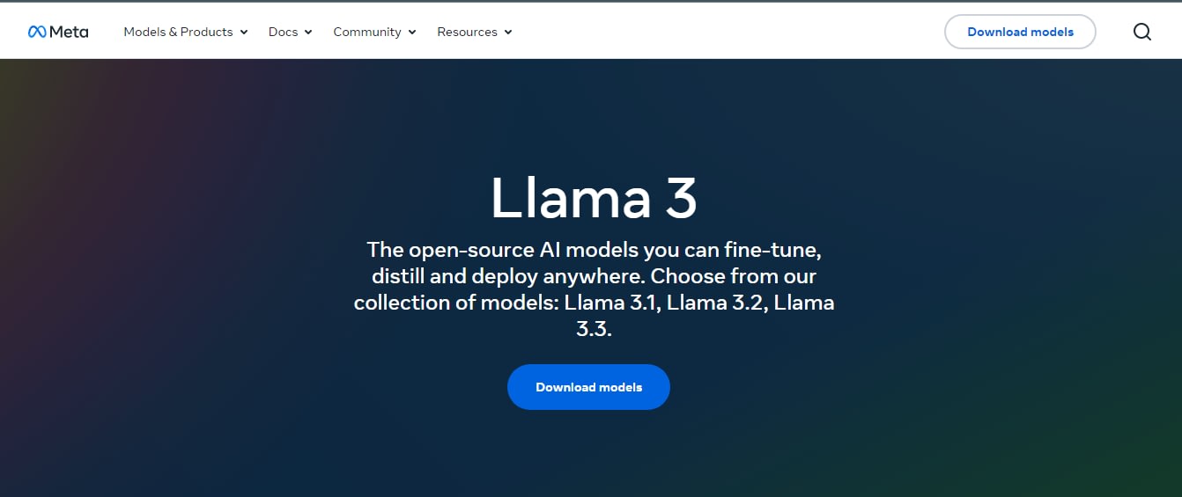Click the chevron arrow next to Docs
Image resolution: width=1182 pixels, height=497 pixels.
(x=308, y=33)
